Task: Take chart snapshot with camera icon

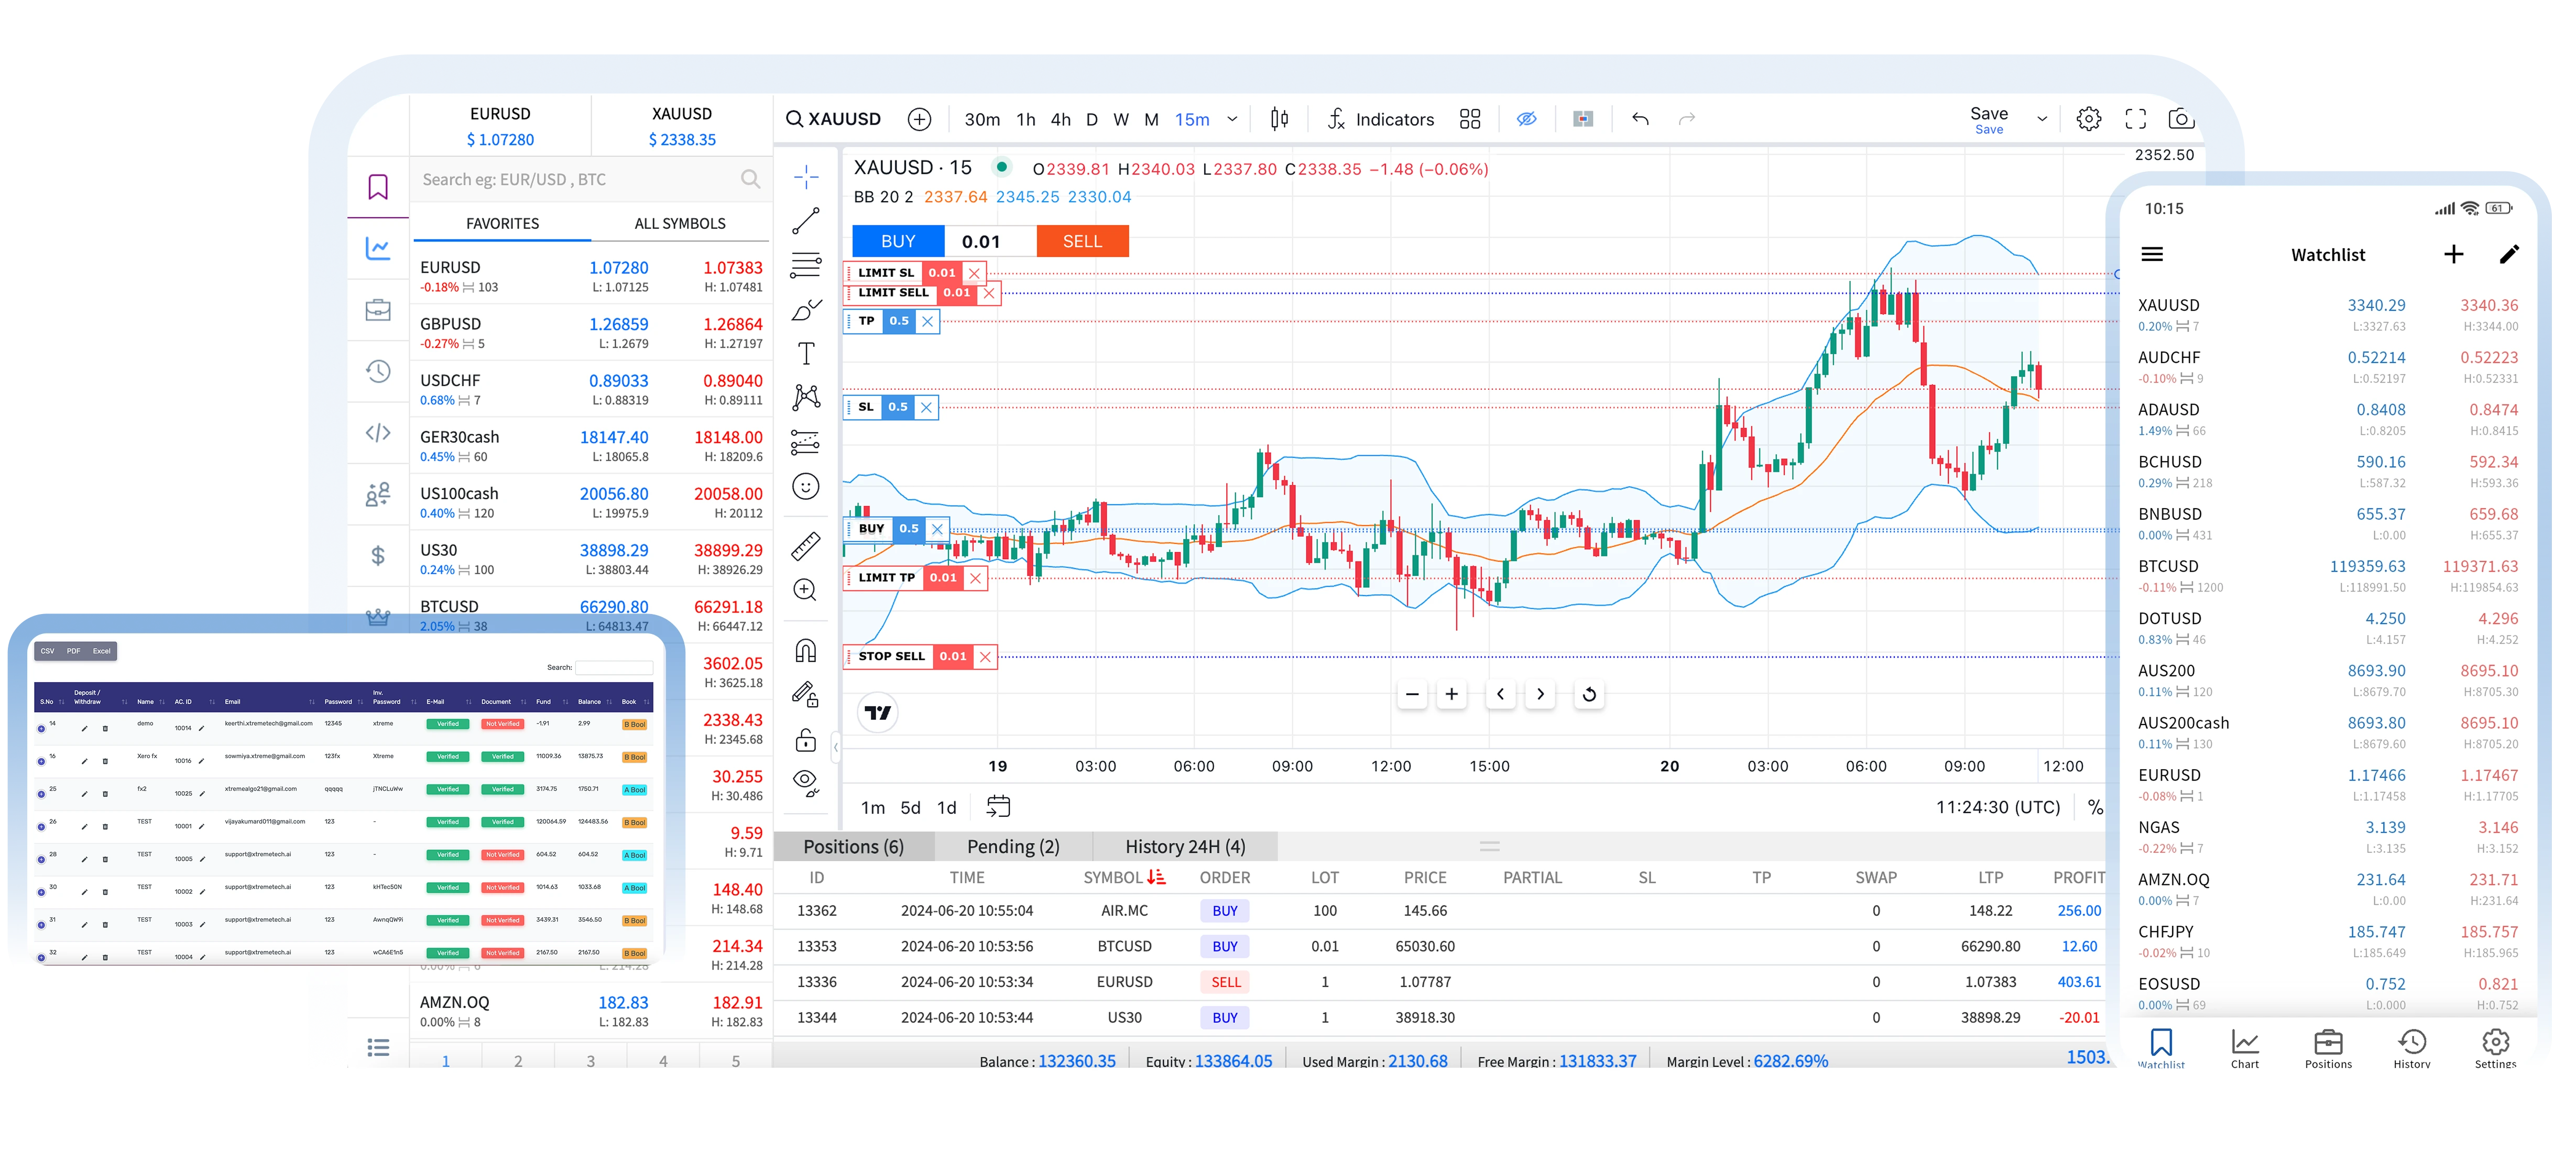Action: click(x=2180, y=119)
